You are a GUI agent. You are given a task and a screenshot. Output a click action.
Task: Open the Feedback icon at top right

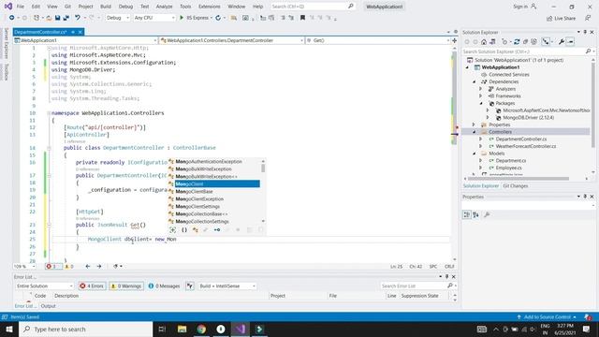click(x=588, y=18)
